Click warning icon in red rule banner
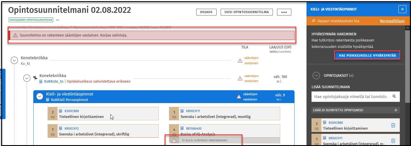This screenshot has height=146, width=411. point(15,35)
